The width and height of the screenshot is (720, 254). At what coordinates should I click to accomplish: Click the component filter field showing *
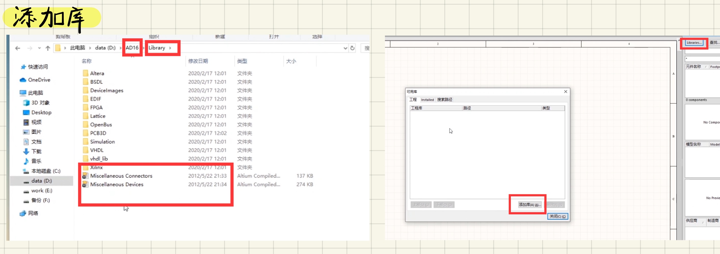(x=702, y=58)
